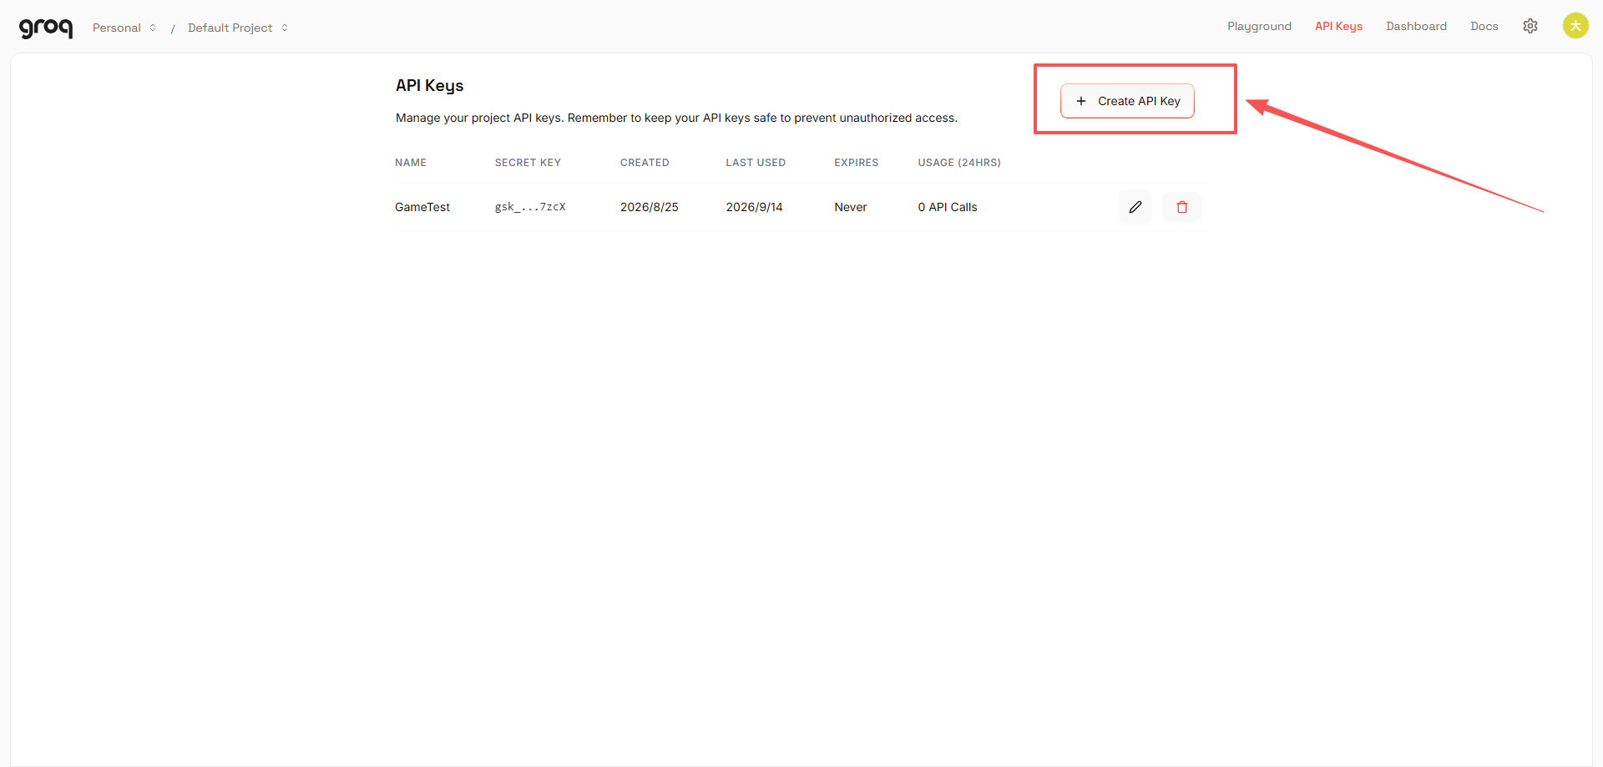Click the last used date 2026/9/14
This screenshot has height=767, width=1603.
click(754, 207)
